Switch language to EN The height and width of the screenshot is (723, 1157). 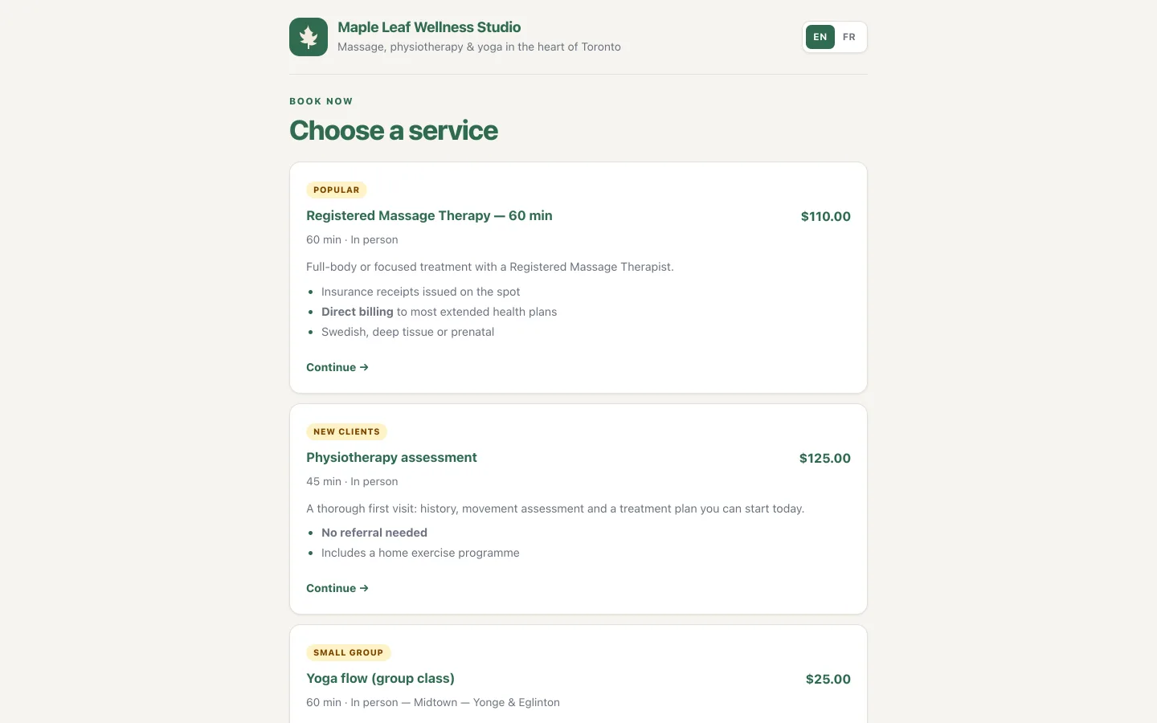820,37
